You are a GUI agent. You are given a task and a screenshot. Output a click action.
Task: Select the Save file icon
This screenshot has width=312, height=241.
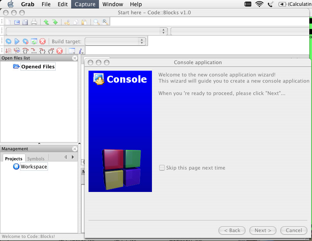pos(25,22)
